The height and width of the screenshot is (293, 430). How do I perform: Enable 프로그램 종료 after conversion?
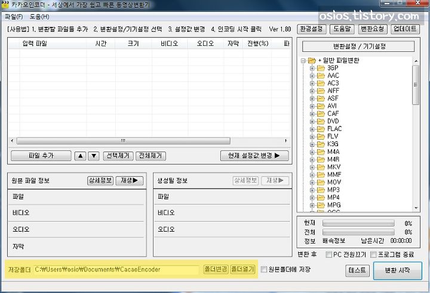(373, 255)
